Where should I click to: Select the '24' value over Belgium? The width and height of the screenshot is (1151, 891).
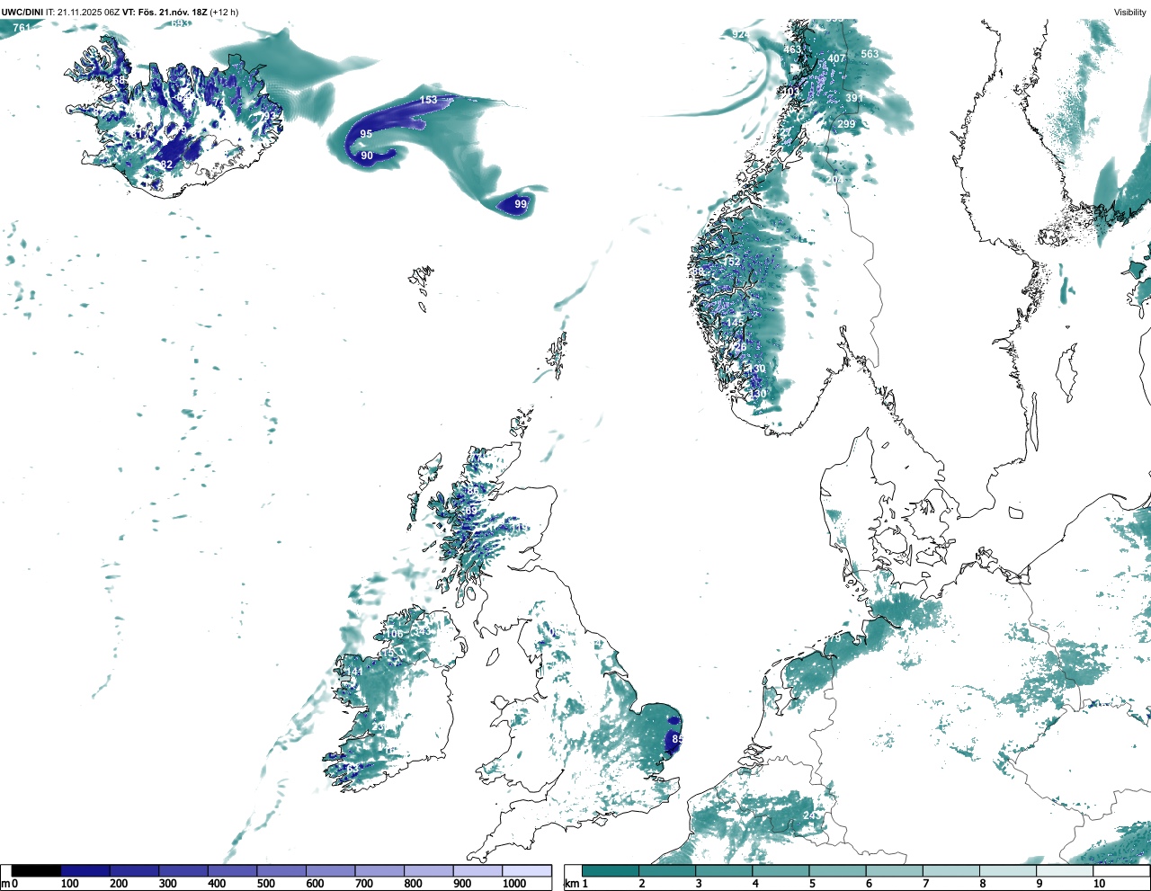tap(809, 815)
